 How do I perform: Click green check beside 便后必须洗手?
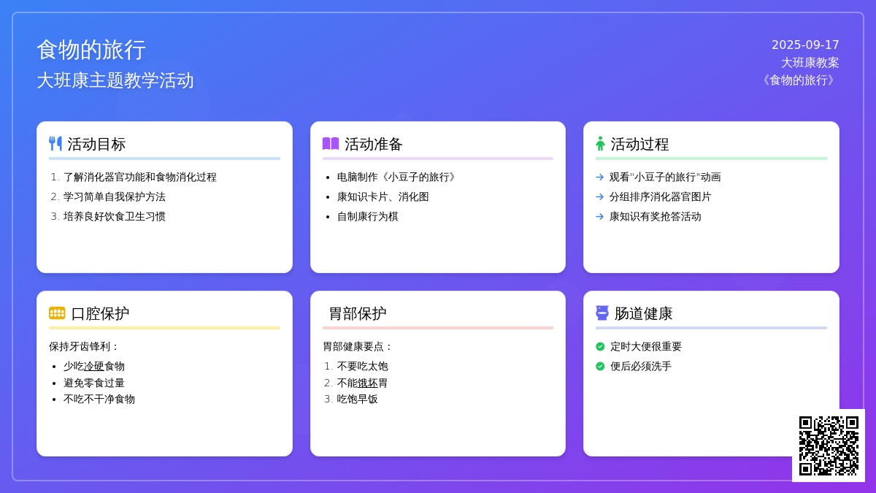click(600, 367)
